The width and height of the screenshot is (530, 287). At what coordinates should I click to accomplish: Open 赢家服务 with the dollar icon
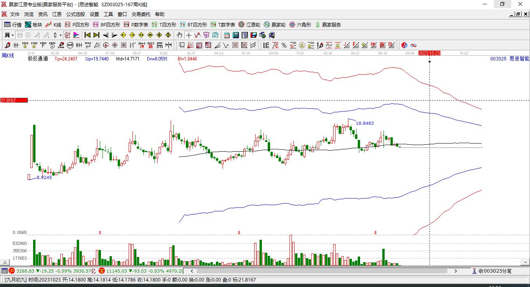pos(328,25)
